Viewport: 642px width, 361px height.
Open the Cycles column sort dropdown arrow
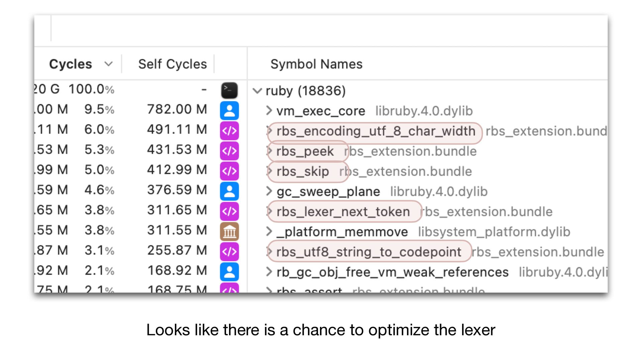(x=108, y=64)
